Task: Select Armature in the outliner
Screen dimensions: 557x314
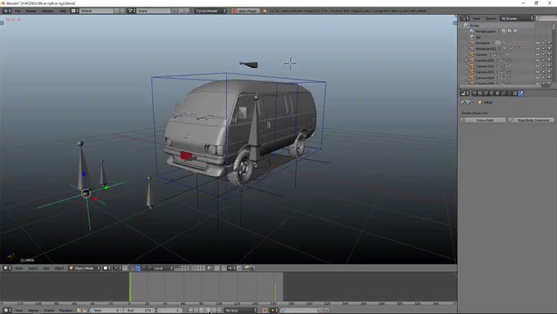Action: coord(482,43)
